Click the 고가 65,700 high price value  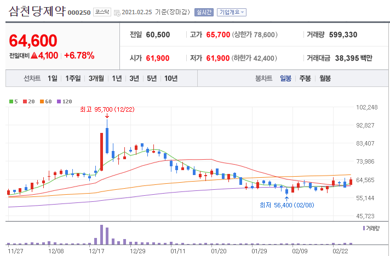(x=218, y=34)
